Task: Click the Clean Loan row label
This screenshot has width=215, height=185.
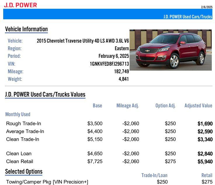Action: point(19,153)
